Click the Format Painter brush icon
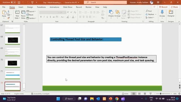 coord(8,18)
